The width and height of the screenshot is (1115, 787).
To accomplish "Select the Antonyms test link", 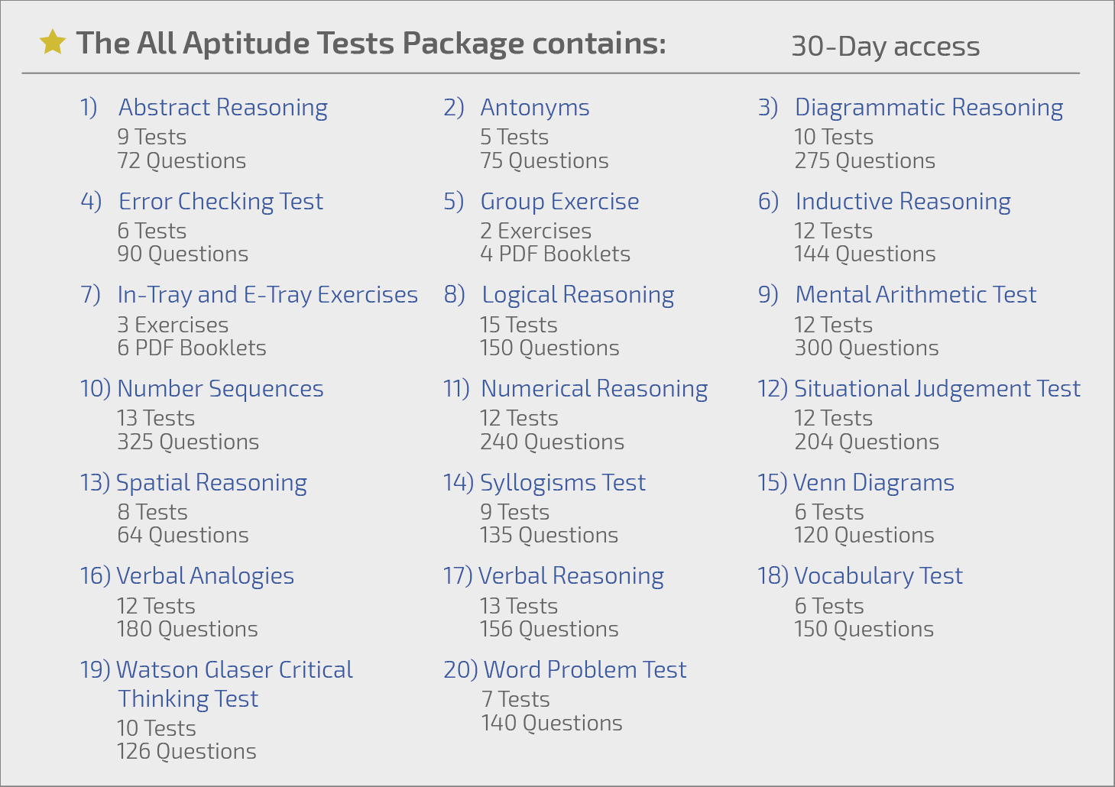I will click(x=535, y=108).
